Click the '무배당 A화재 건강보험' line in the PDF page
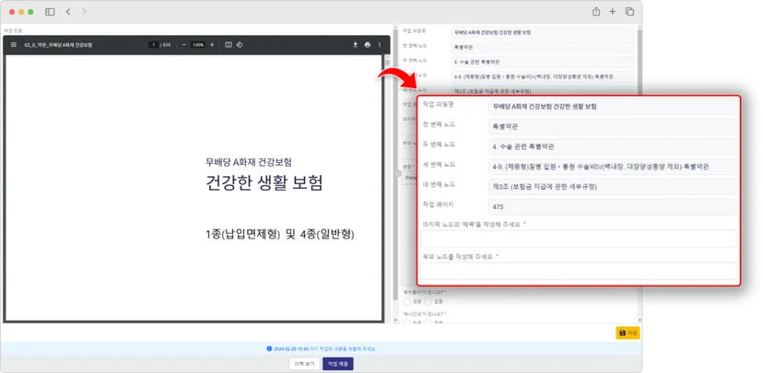 (x=249, y=162)
